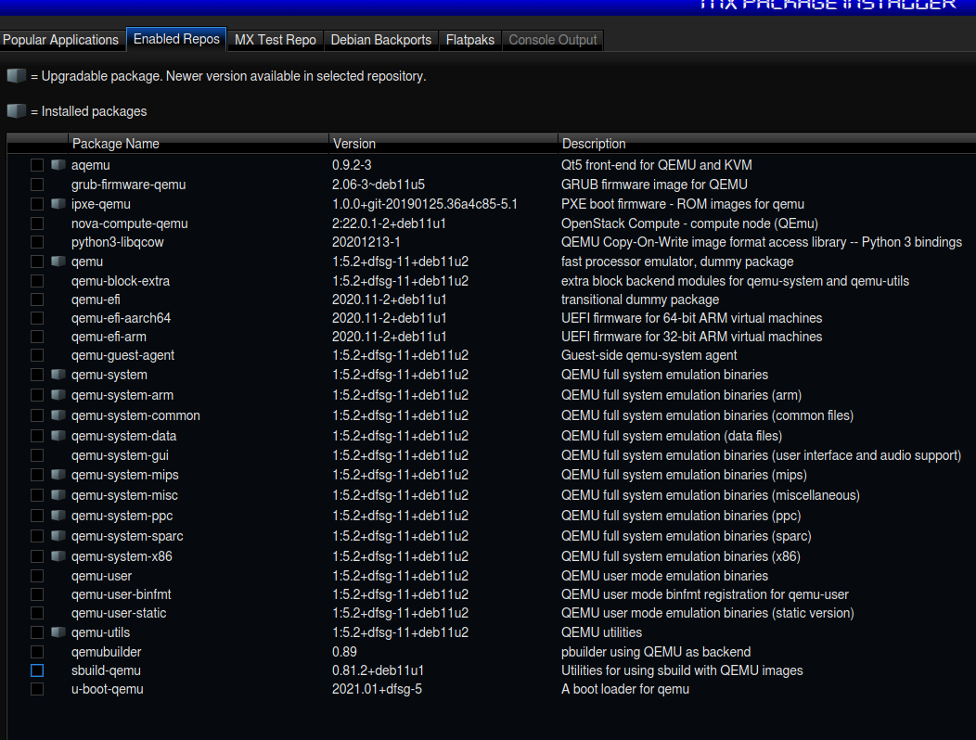Viewport: 976px width, 740px height.
Task: Click the installed icon next to qemu
Action: coord(58,262)
